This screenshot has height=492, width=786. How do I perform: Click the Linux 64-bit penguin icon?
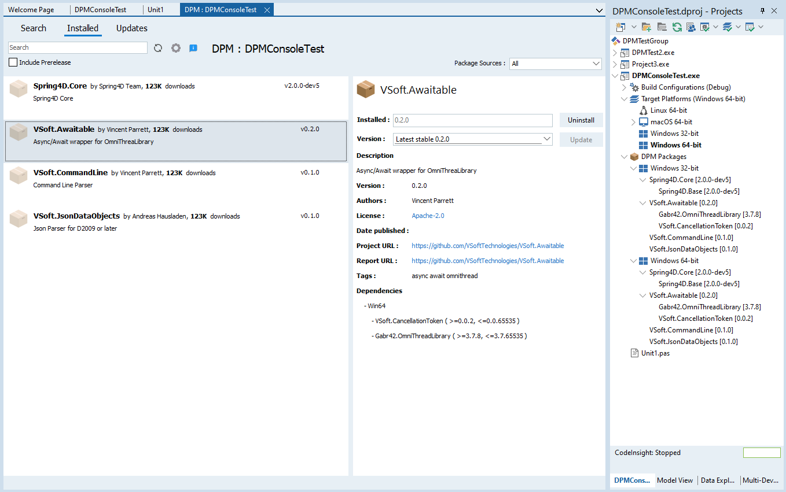click(x=643, y=110)
